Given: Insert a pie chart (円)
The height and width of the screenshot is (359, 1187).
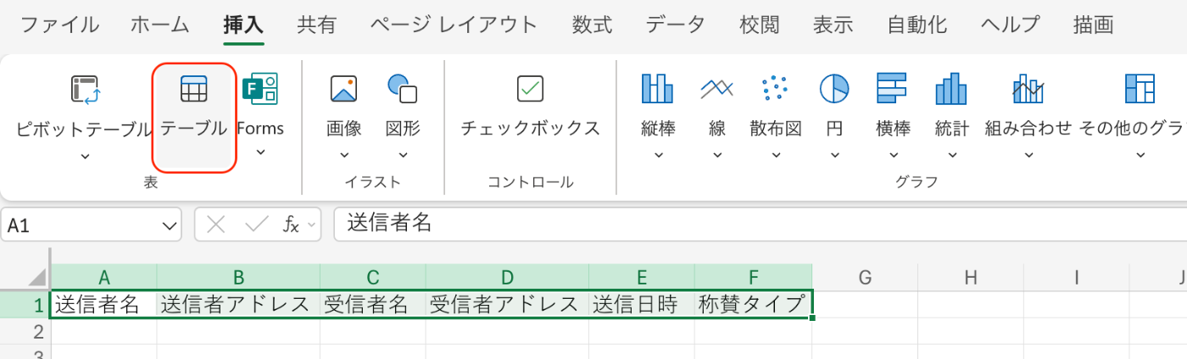Looking at the screenshot, I should pyautogui.click(x=834, y=89).
